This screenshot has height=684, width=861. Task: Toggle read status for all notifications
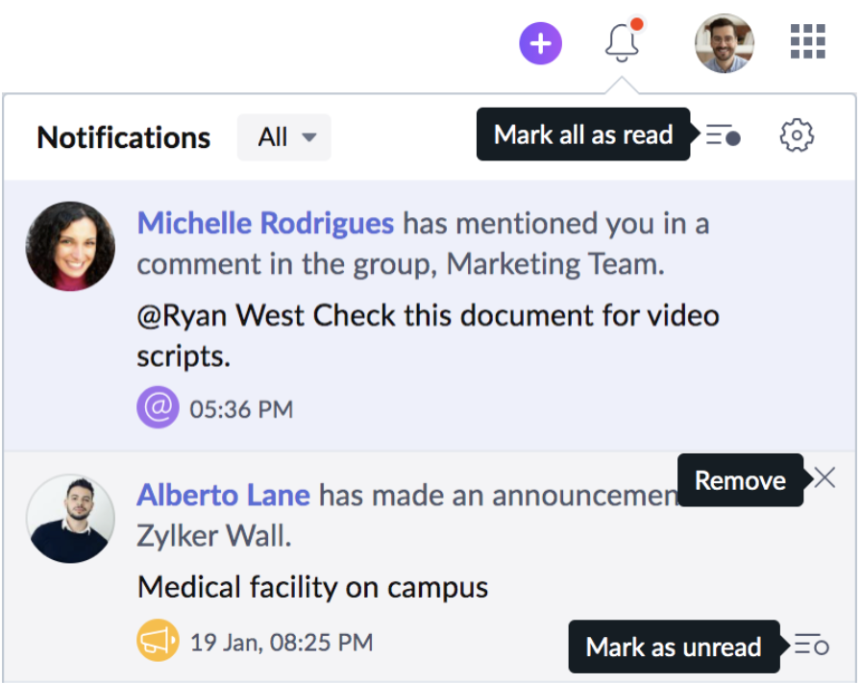pyautogui.click(x=721, y=135)
